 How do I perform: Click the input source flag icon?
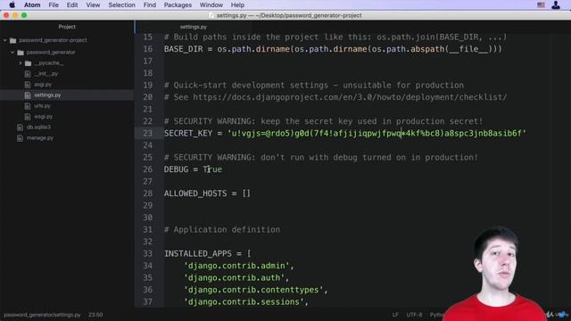[x=542, y=5]
